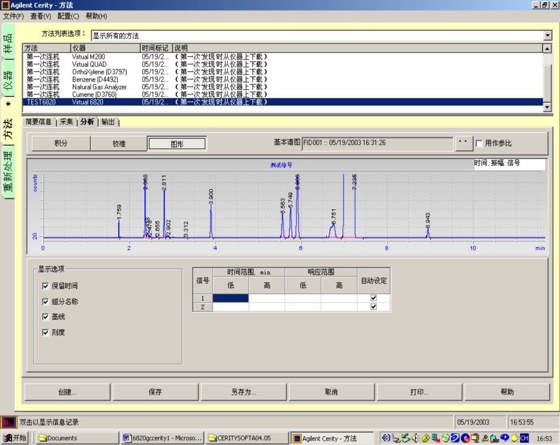Toggle the 用作参比 checkbox
560x445 pixels.
[480, 143]
